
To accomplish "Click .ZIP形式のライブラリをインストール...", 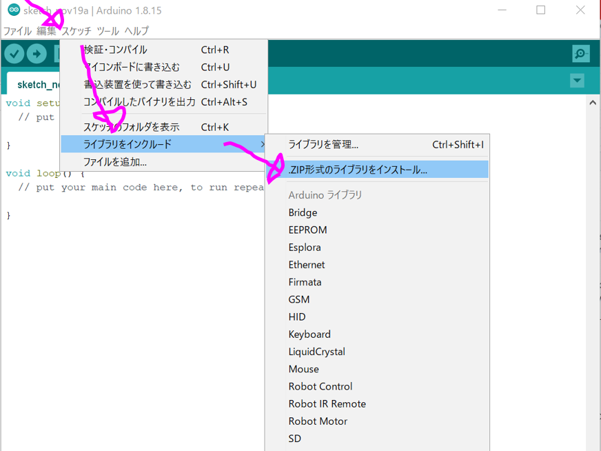I will (x=358, y=169).
